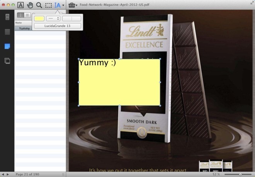The height and width of the screenshot is (177, 255).
Task: Select the dashed rectangle marquee tool
Action: (x=48, y=5)
